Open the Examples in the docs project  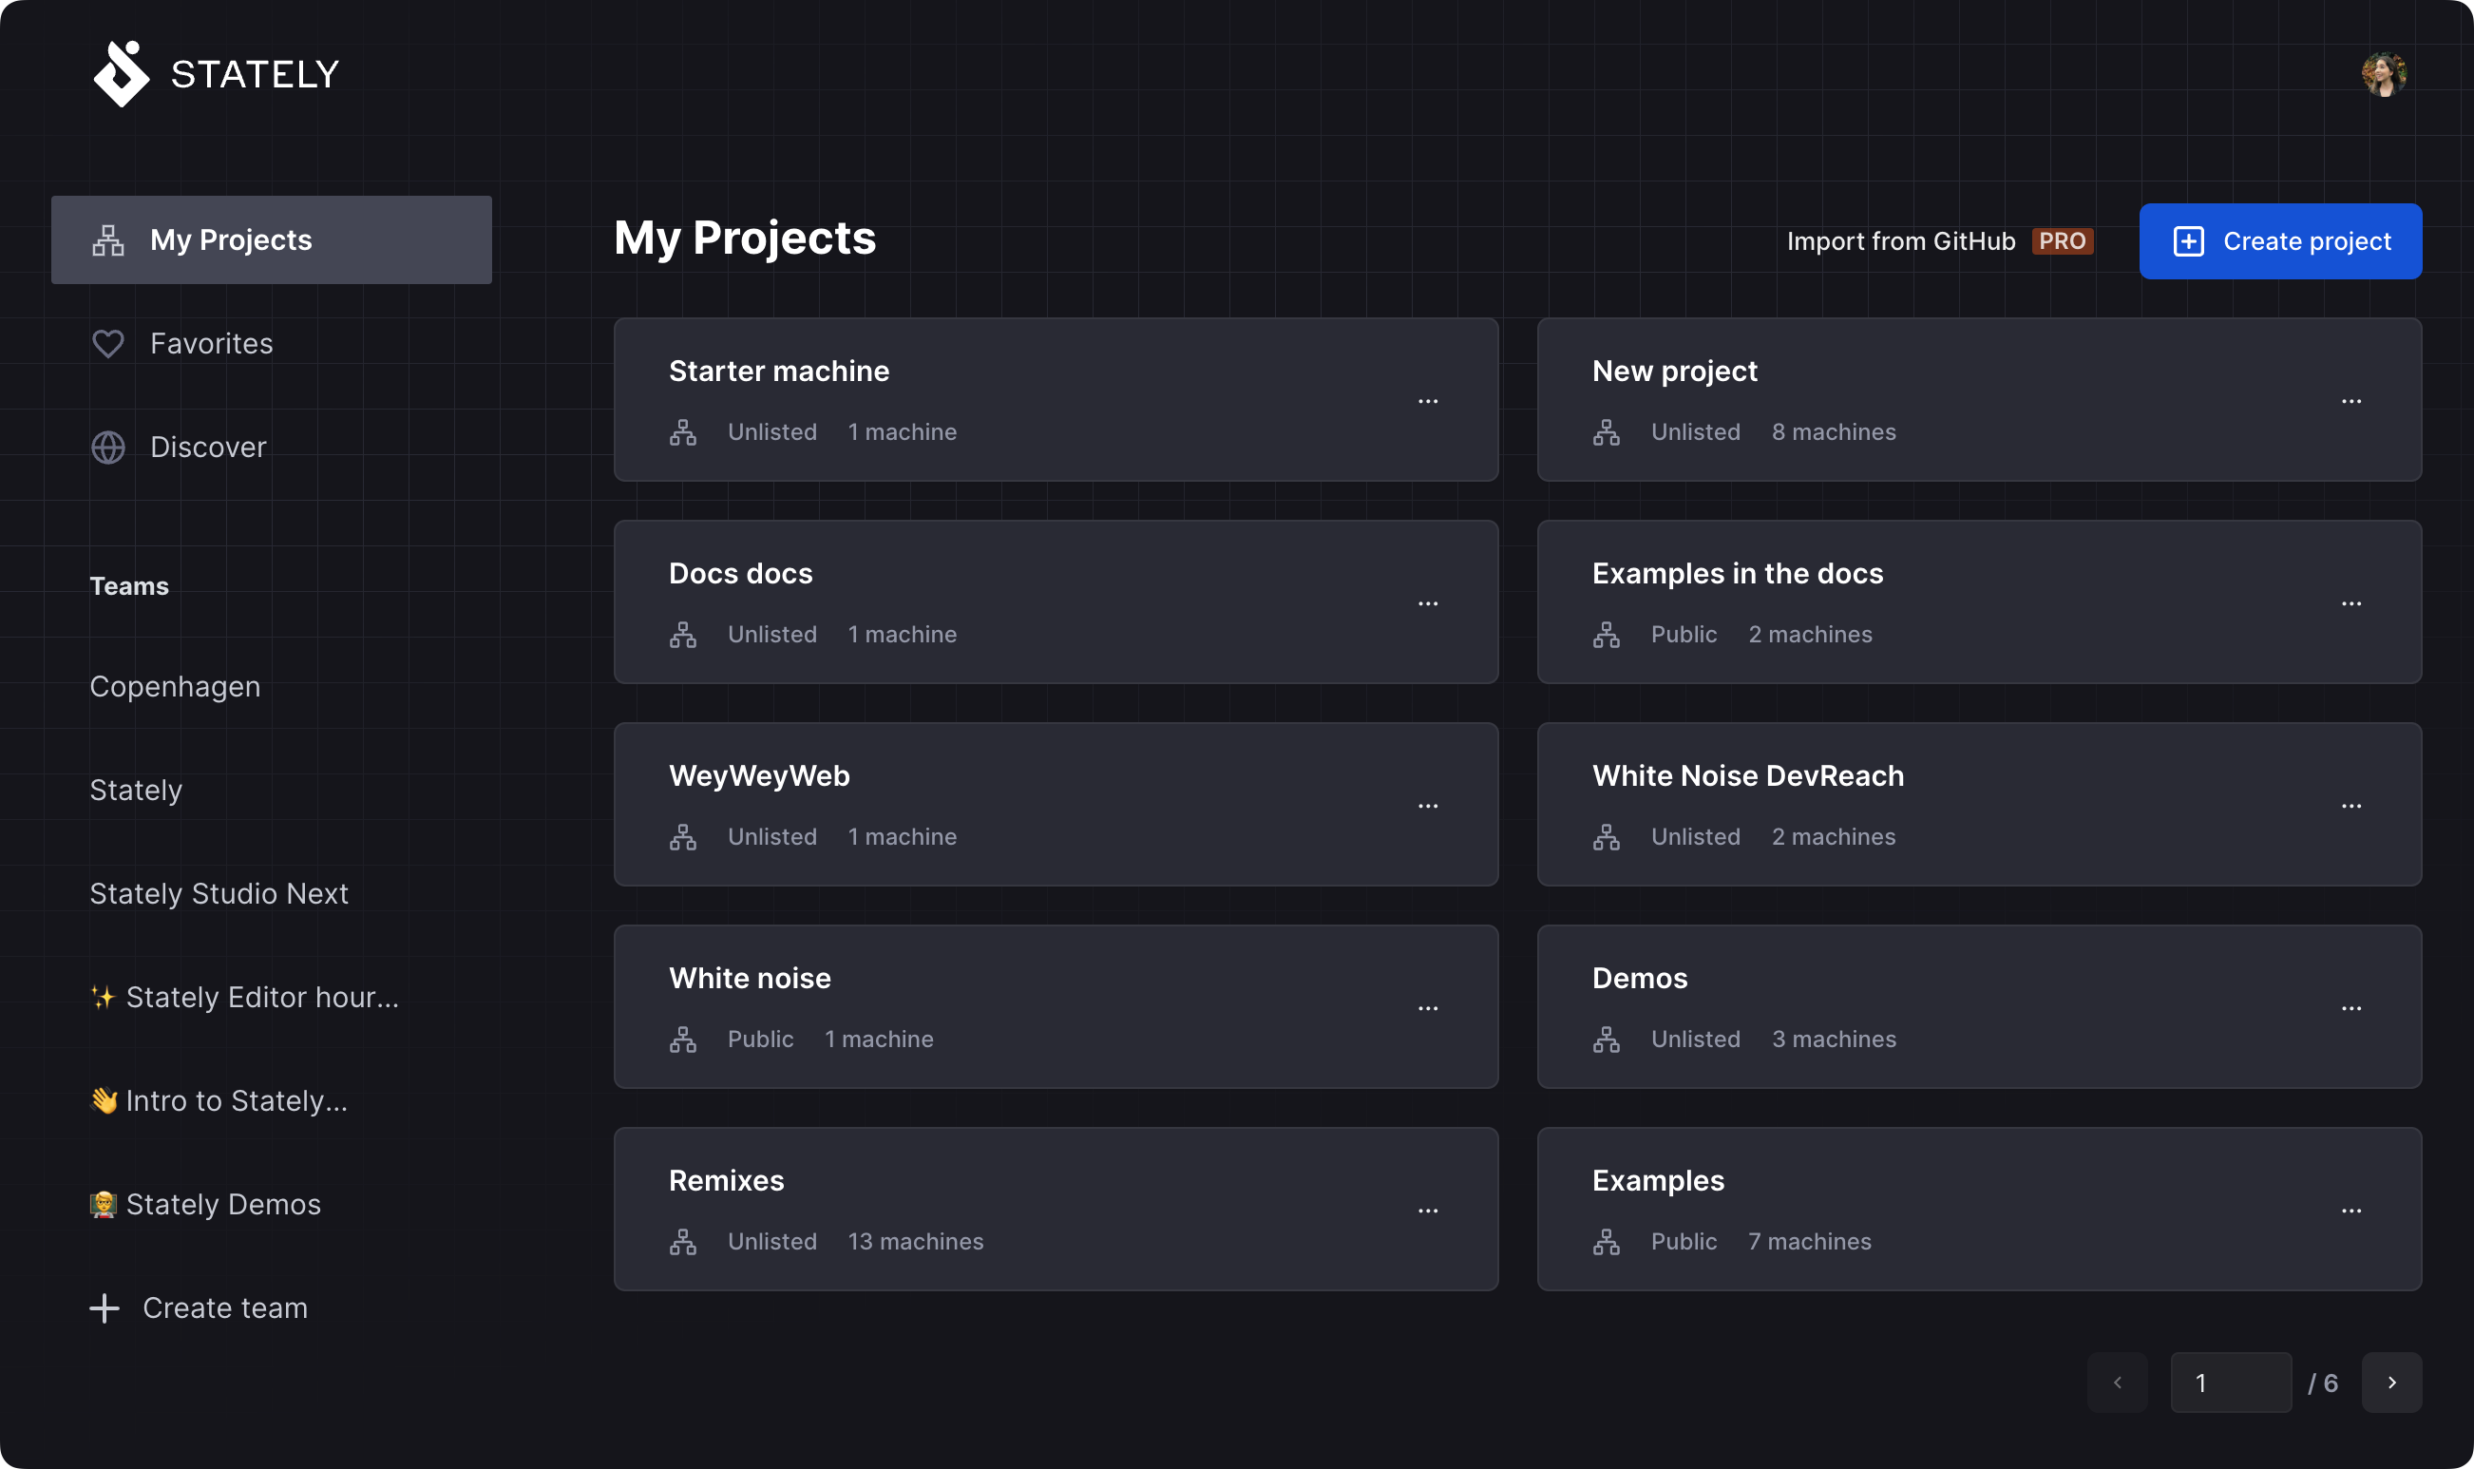[x=1737, y=573]
